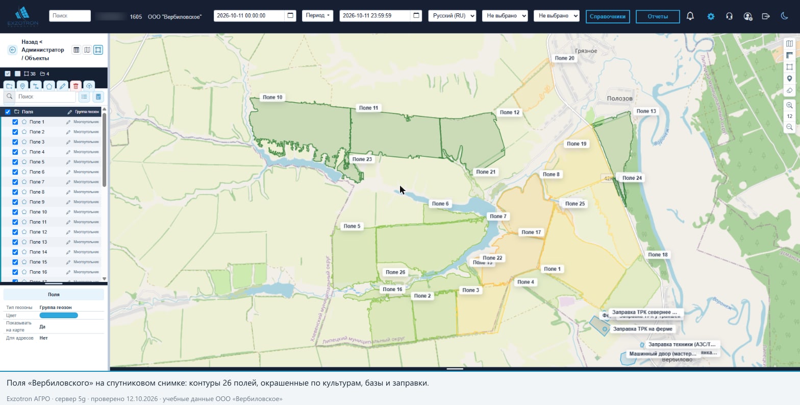The width and height of the screenshot is (800, 405).
Task: Toggle the checkbox for Поле 5
Action: pos(15,162)
